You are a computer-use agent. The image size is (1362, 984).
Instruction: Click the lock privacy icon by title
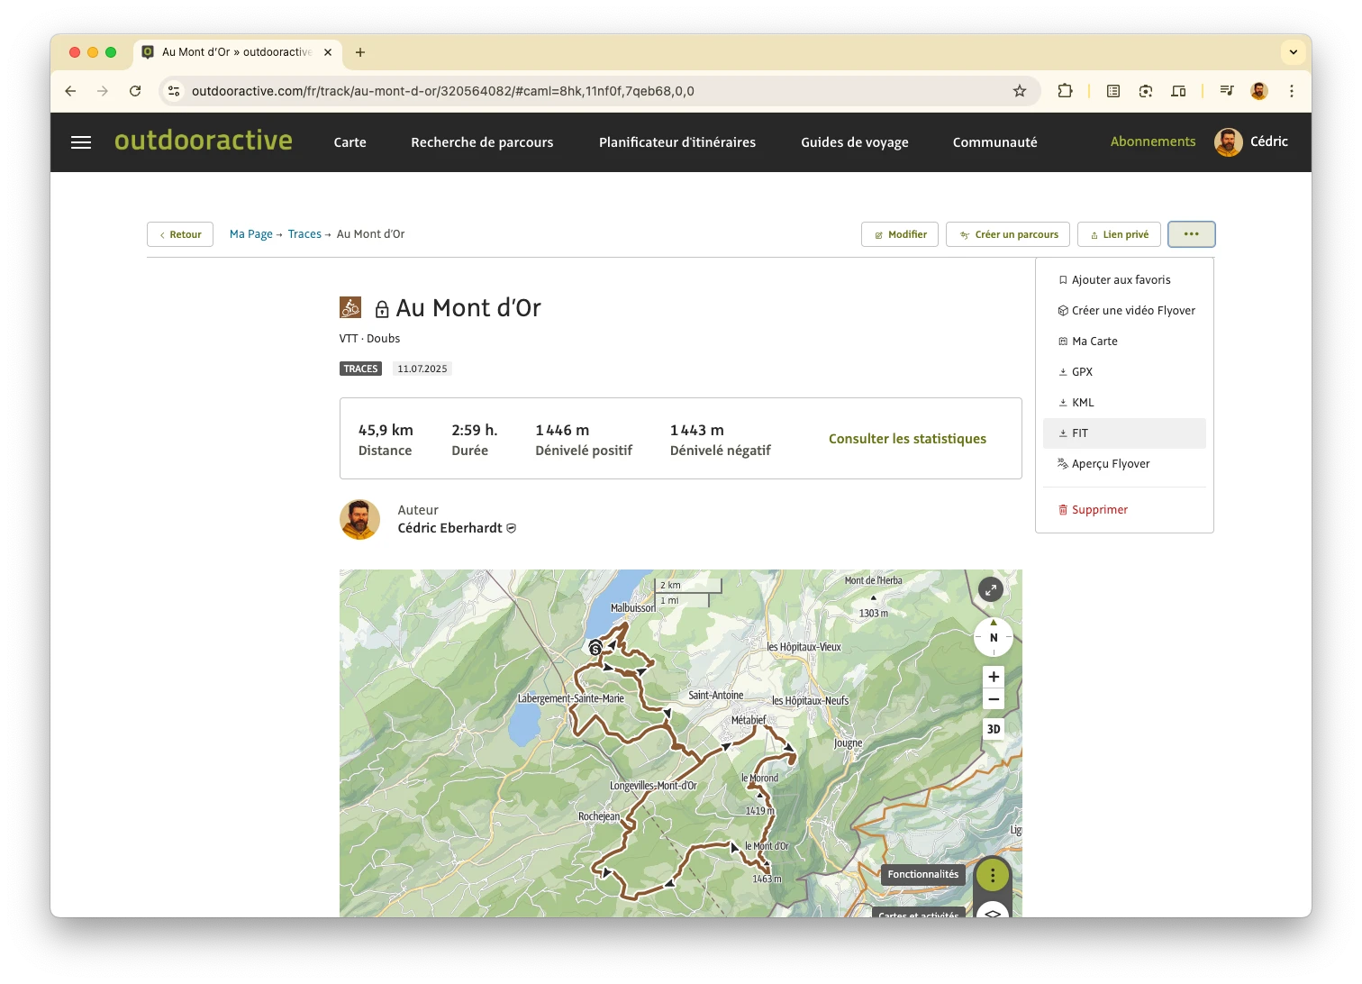[x=382, y=309]
